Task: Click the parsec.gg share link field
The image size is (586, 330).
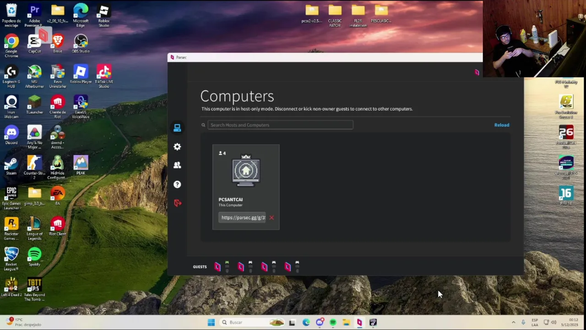Action: [x=243, y=218]
